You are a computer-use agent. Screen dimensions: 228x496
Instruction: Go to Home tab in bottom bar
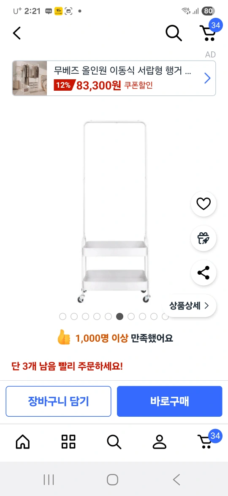(x=23, y=442)
